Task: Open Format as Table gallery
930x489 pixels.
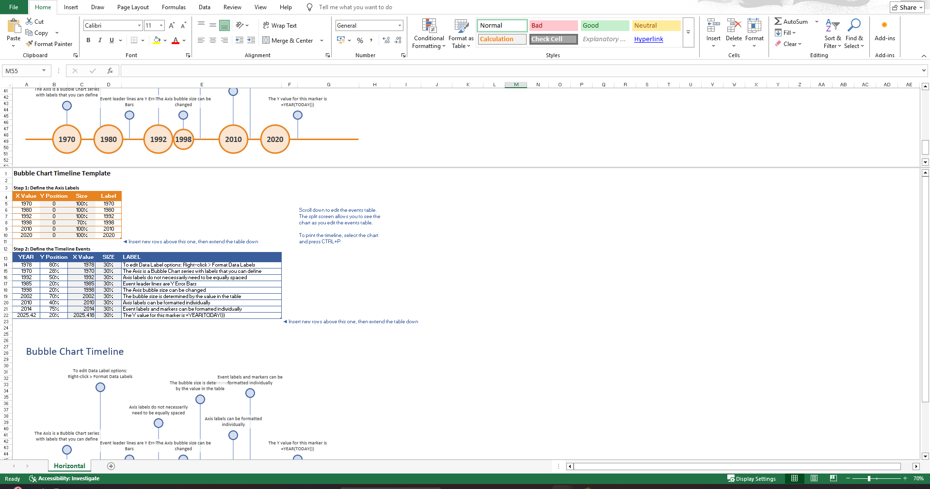Action: (461, 34)
